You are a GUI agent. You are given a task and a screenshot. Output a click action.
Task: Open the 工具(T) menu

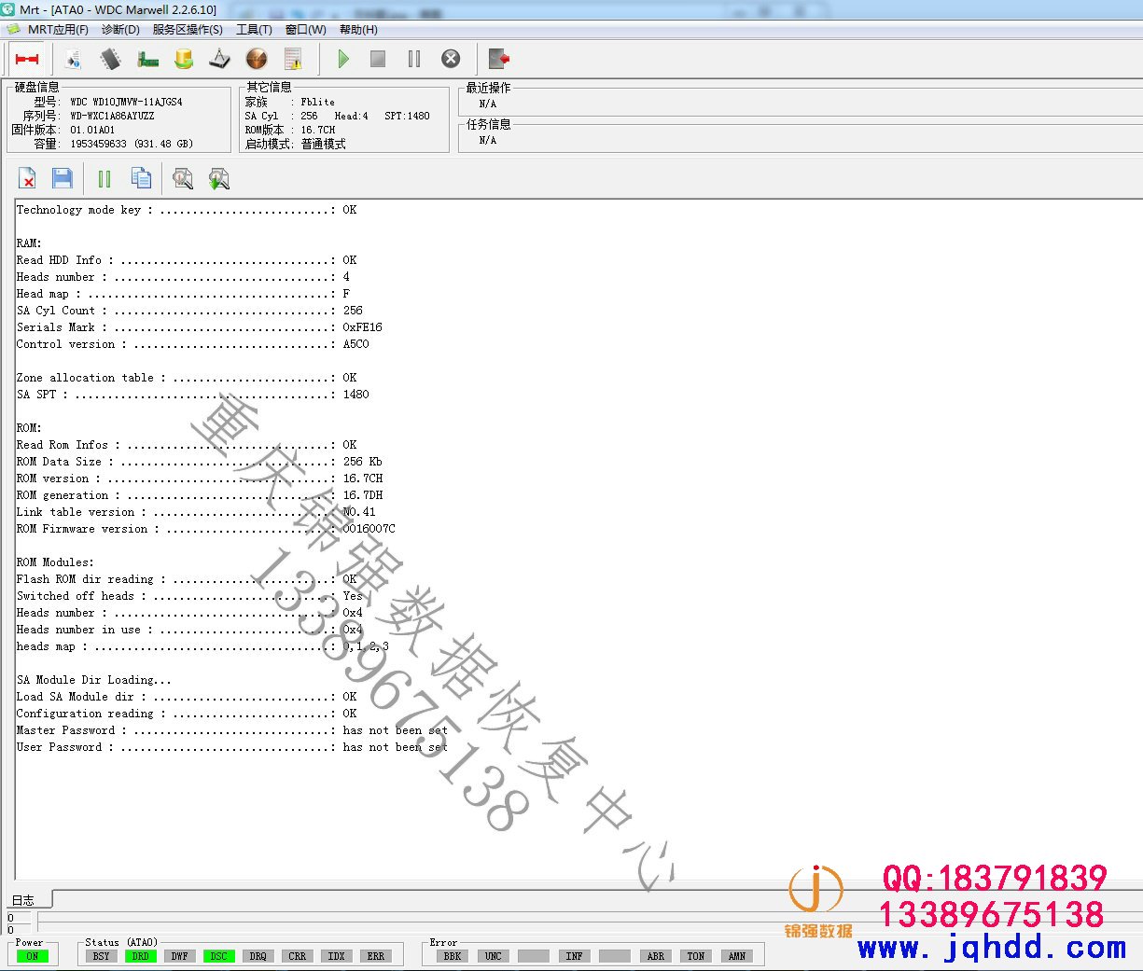(254, 30)
